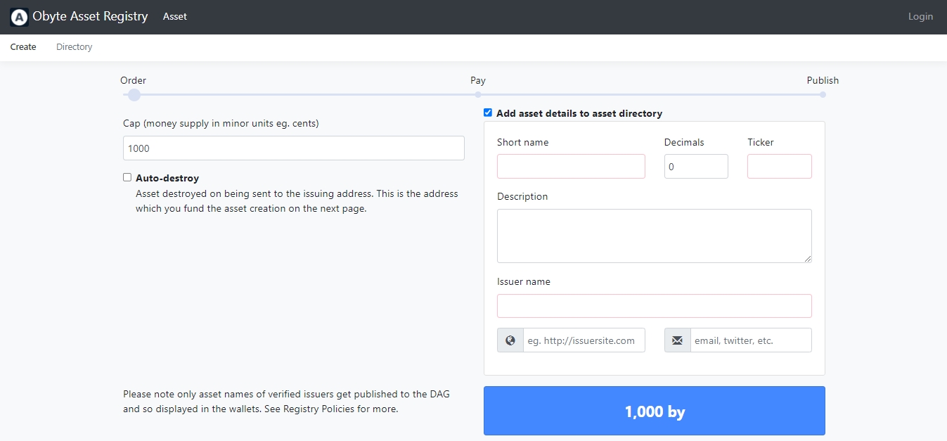947x441 pixels.
Task: Click the Ticker input field
Action: pos(779,167)
